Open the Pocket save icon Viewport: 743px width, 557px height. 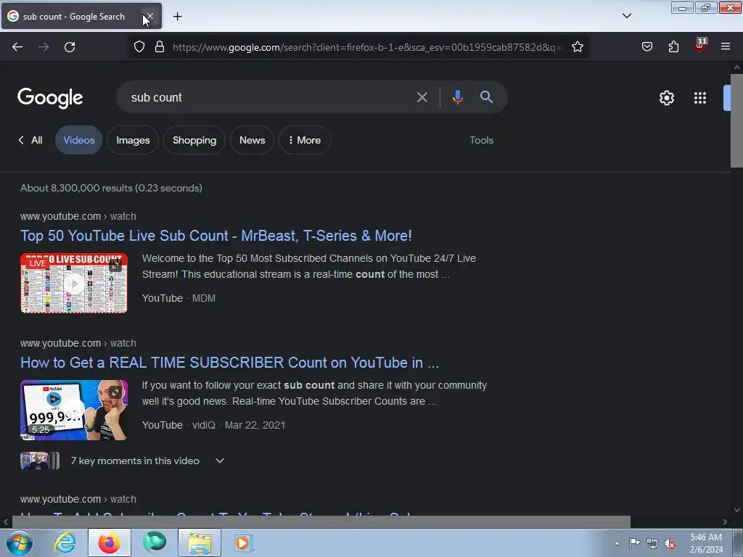pos(646,47)
